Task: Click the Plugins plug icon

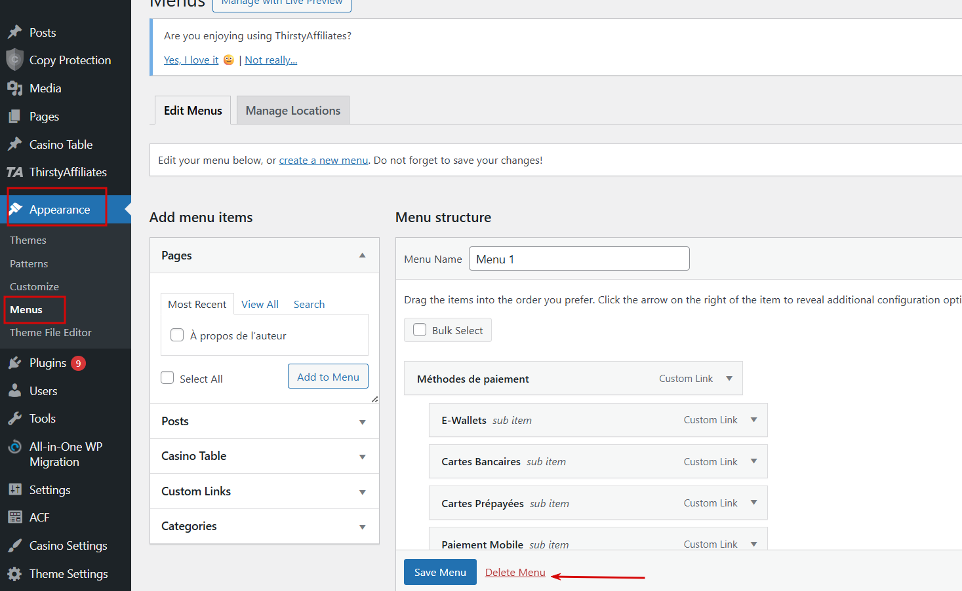Action: (x=14, y=363)
